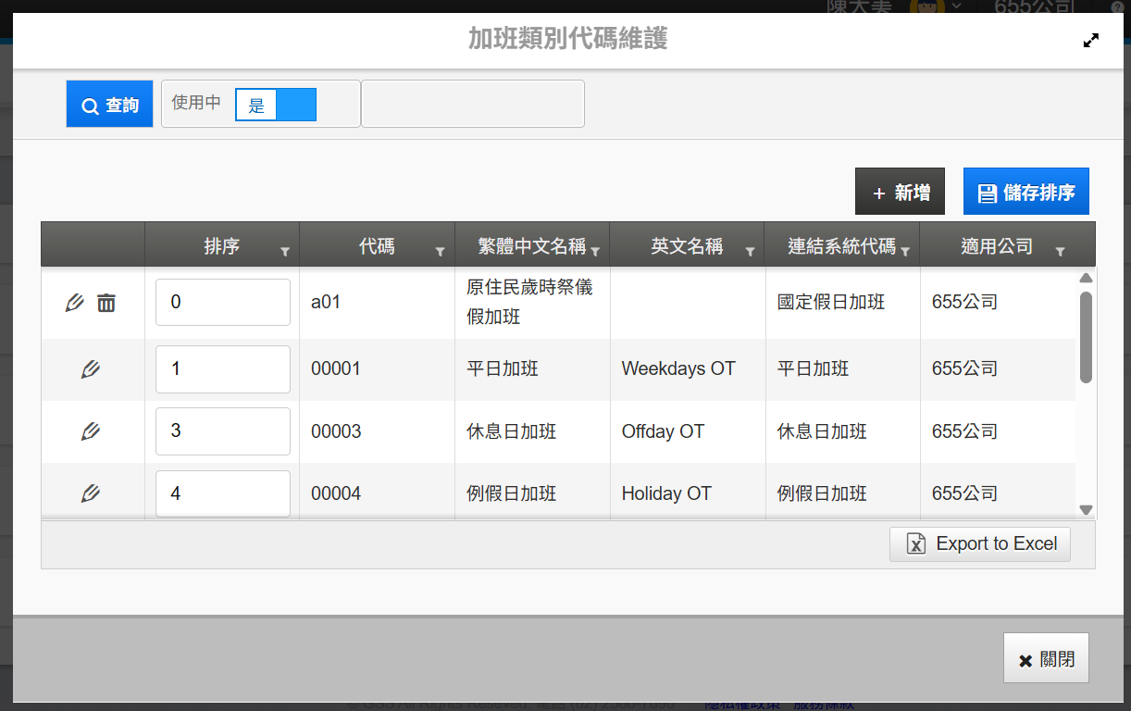Open filter for 代碼 column

tap(441, 251)
